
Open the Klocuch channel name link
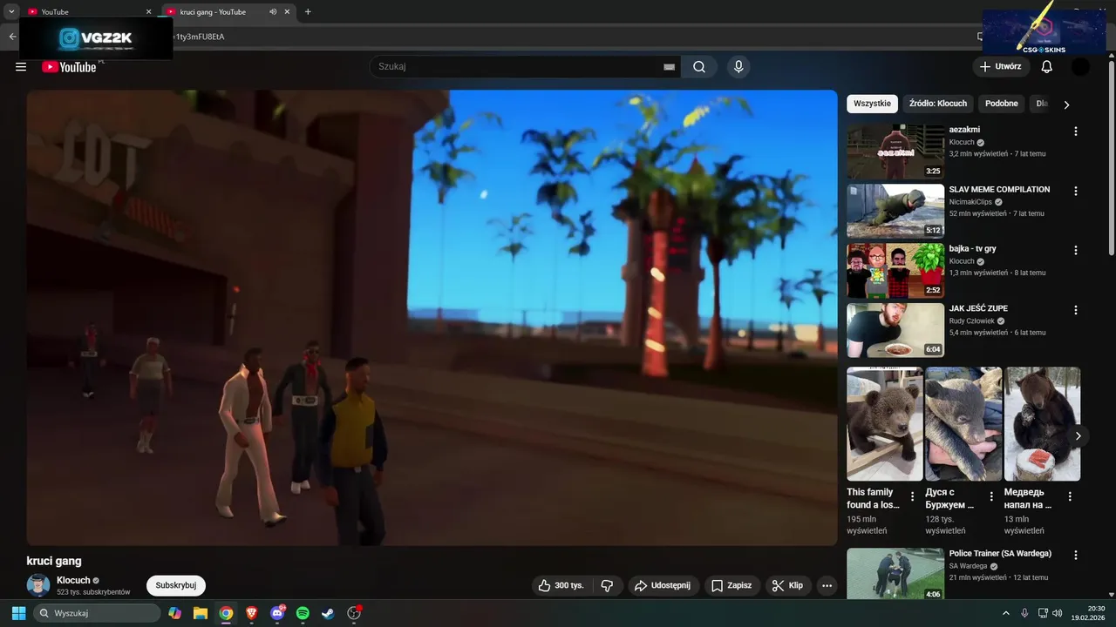73,580
